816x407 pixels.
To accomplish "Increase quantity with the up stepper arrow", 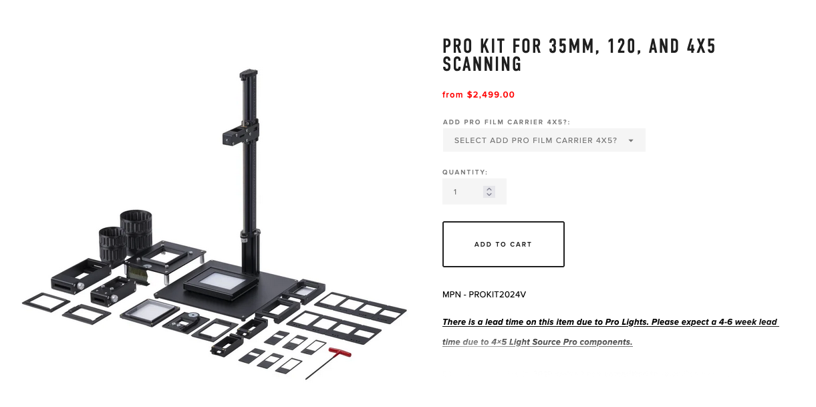I will (489, 188).
